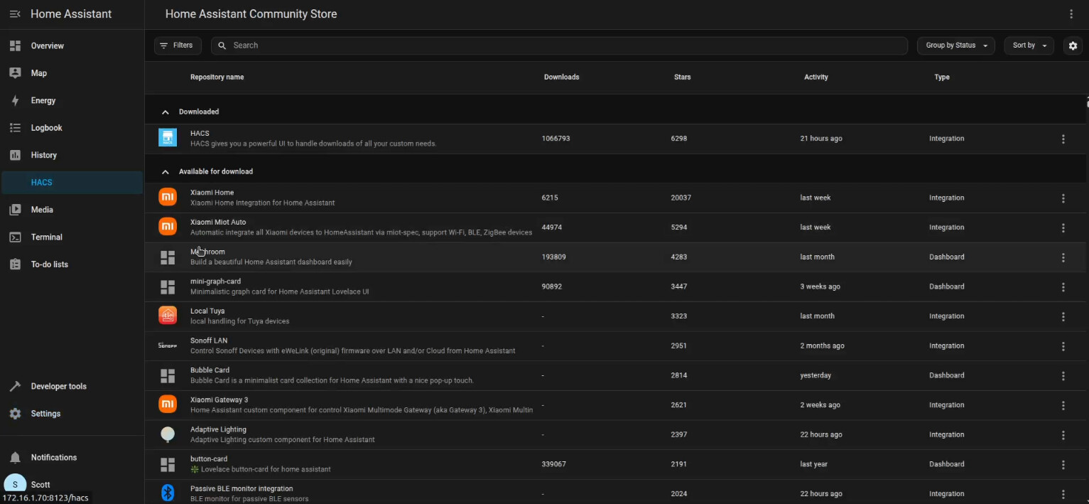The image size is (1089, 504).
Task: Click the Xiaomi Home logo icon
Action: (168, 197)
